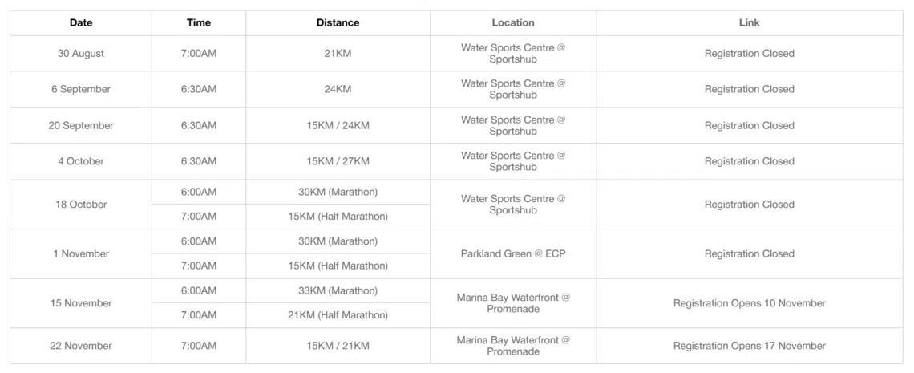Click Registration Closed in the 1 November row
Viewport: 914px width, 373px height.
(749, 254)
